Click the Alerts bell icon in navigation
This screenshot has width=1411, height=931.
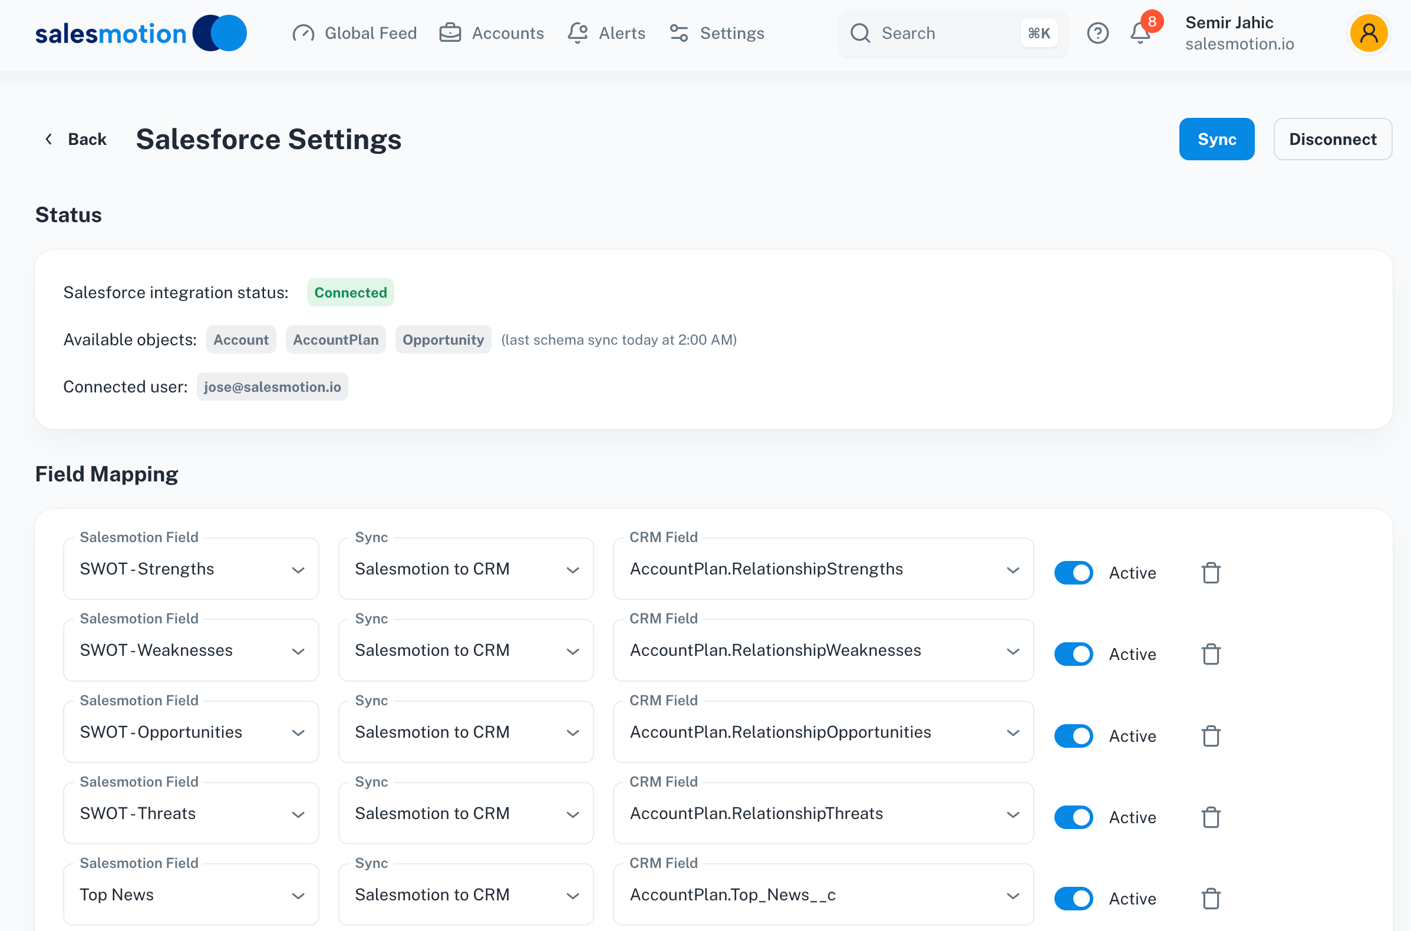click(x=577, y=33)
